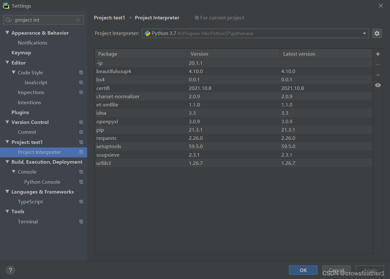Open Notifications settings
Viewport: 390px width, 279px height.
[x=32, y=43]
